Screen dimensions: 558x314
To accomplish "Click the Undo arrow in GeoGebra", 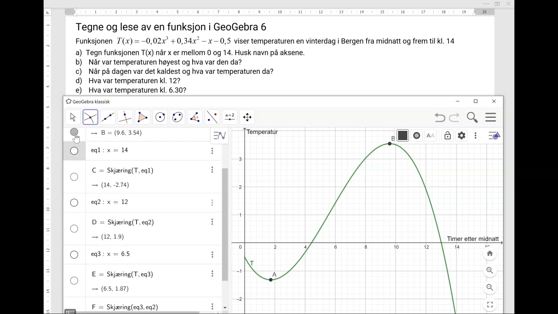I will click(x=440, y=117).
